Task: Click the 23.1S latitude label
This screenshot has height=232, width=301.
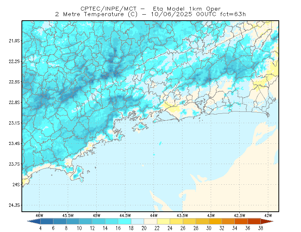Action: (x=14, y=123)
